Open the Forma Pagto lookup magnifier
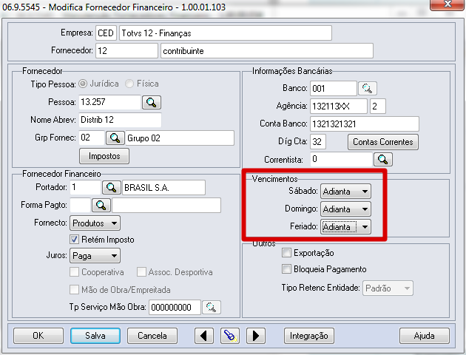This screenshot has width=466, height=355. click(x=101, y=206)
